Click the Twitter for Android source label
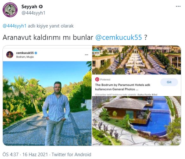 (x=71, y=155)
